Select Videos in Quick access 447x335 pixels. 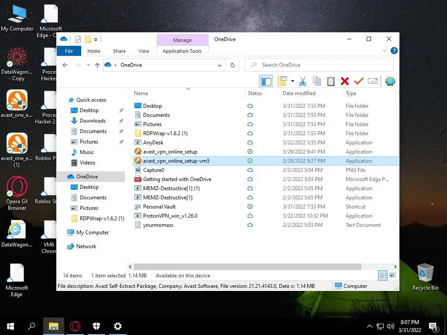pos(87,163)
